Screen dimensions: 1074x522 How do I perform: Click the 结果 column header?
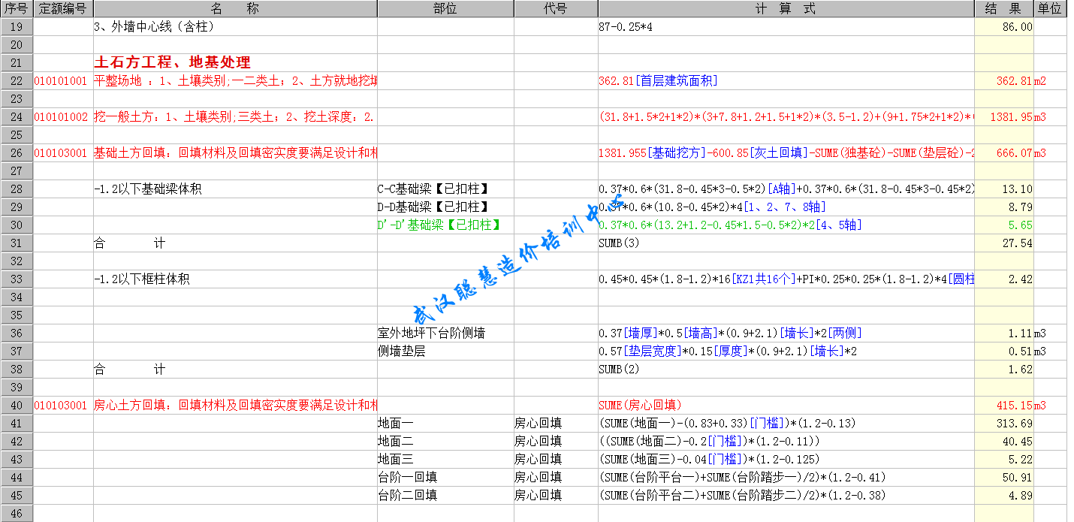[1003, 9]
